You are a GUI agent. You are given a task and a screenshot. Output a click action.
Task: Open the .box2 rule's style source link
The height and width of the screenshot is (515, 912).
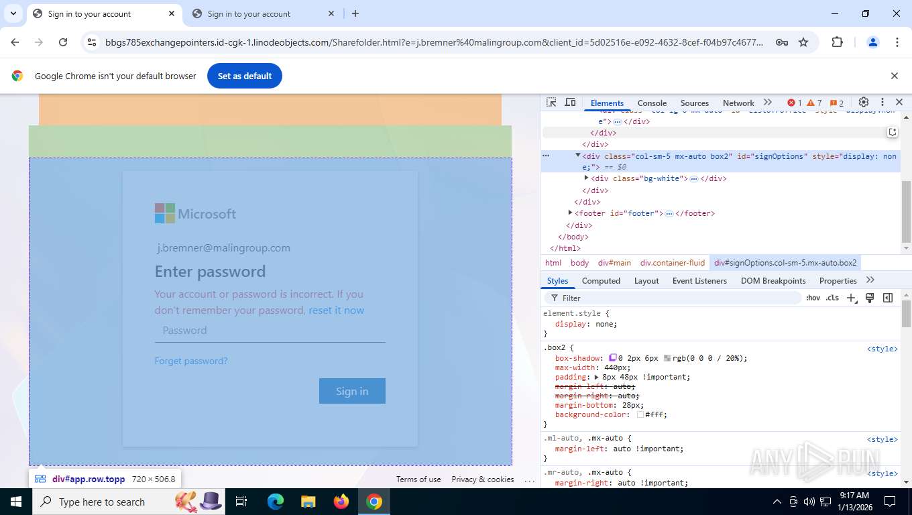coord(882,349)
